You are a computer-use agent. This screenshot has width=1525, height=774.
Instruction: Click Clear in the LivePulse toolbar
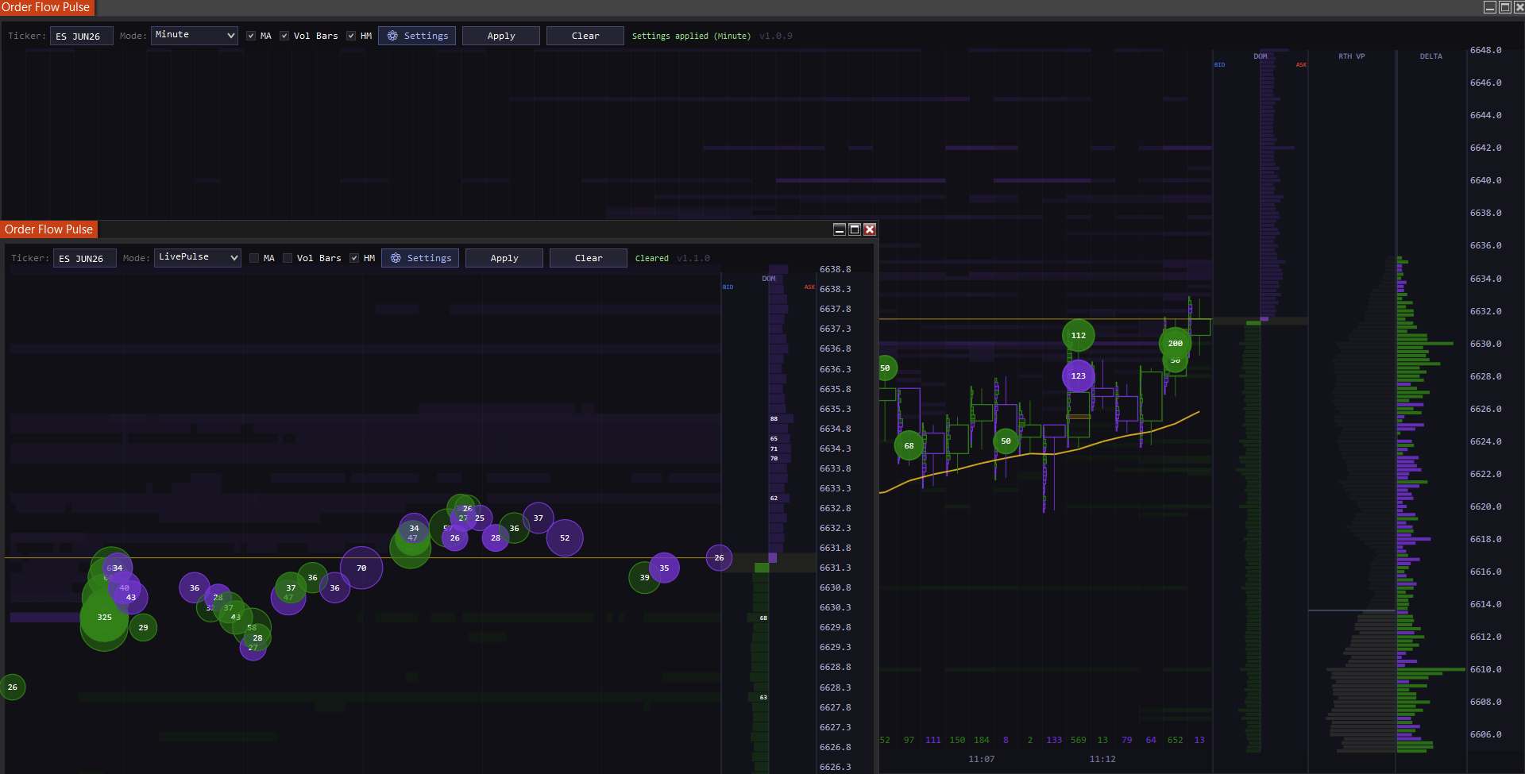click(588, 258)
